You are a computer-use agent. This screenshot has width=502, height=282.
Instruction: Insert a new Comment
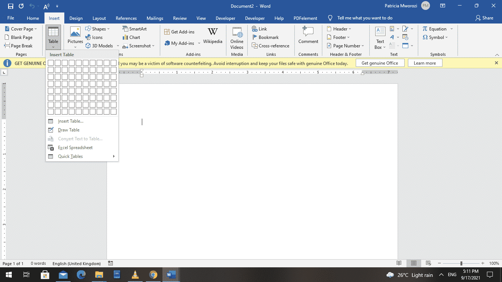click(x=308, y=37)
